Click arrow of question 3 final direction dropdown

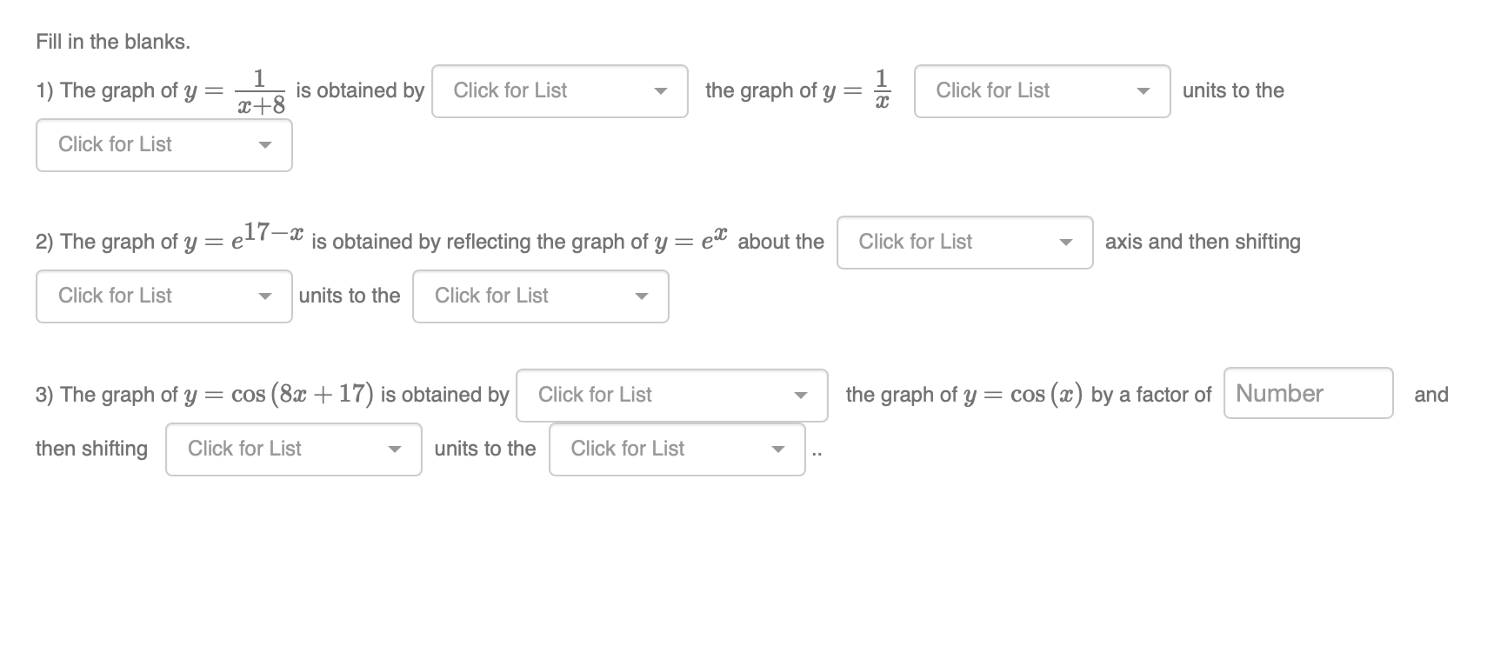778,449
